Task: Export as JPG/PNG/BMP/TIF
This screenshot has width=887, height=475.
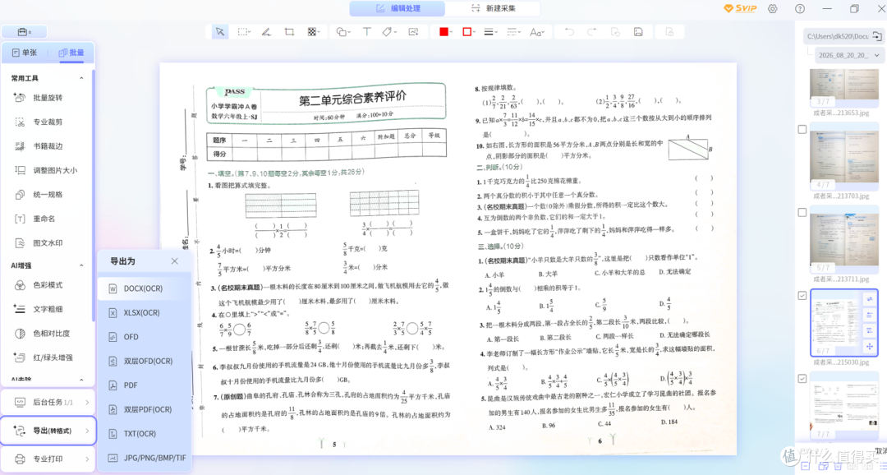Action: 144,458
